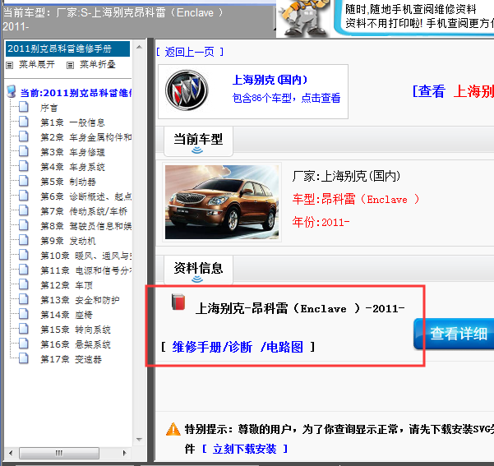Click the 车型:昂科雷（Enclave）text

(x=356, y=199)
